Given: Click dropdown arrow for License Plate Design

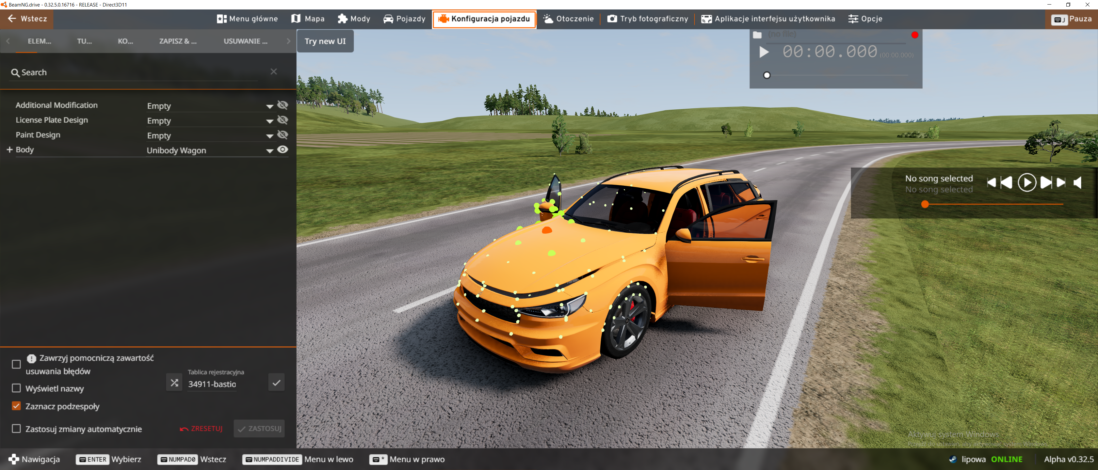Looking at the screenshot, I should coord(269,121).
